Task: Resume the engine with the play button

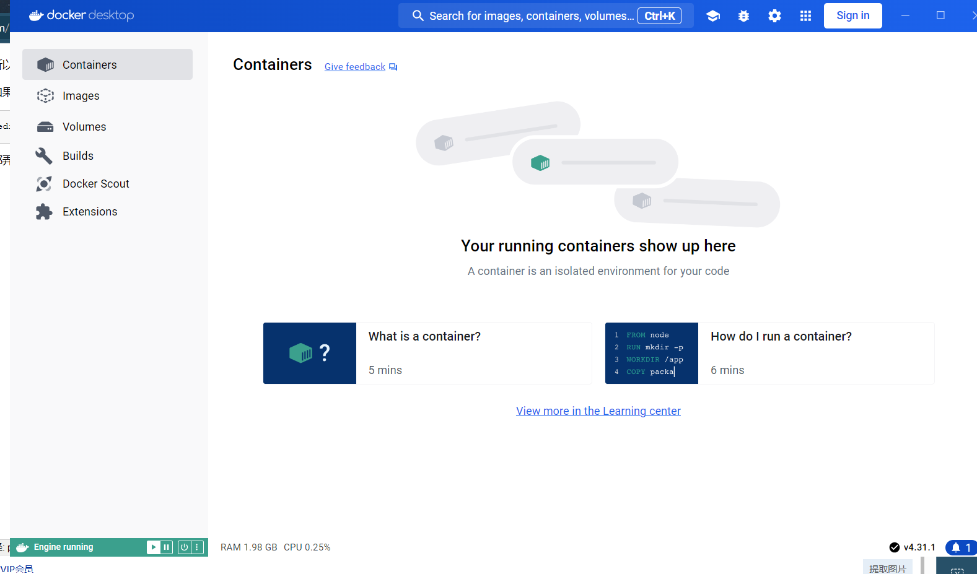Action: (153, 547)
